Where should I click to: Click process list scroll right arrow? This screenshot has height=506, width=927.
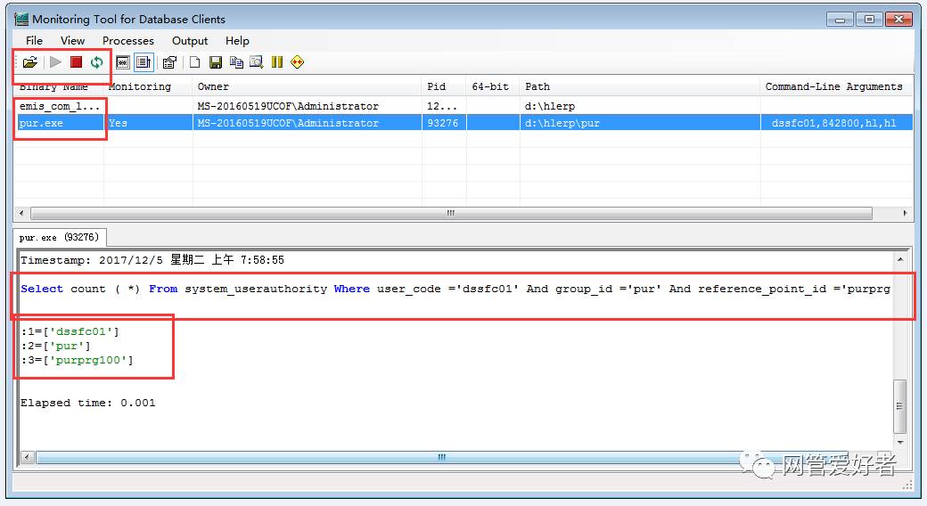tap(905, 213)
